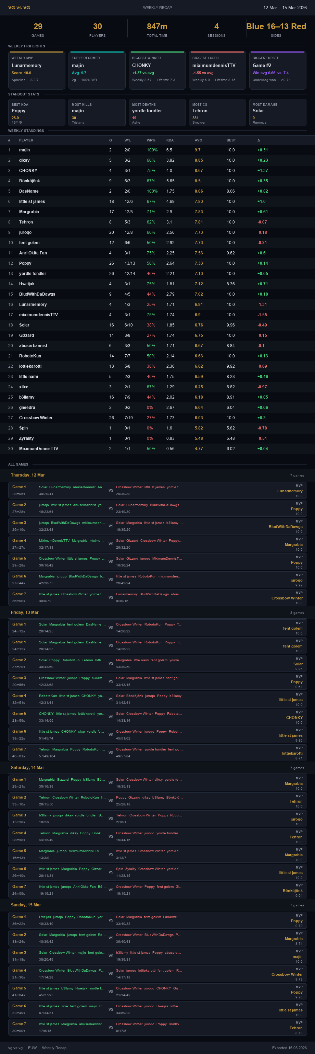Select rank 27 Crossbow Winter standings row
This screenshot has height=1054, width=315.
[157, 418]
